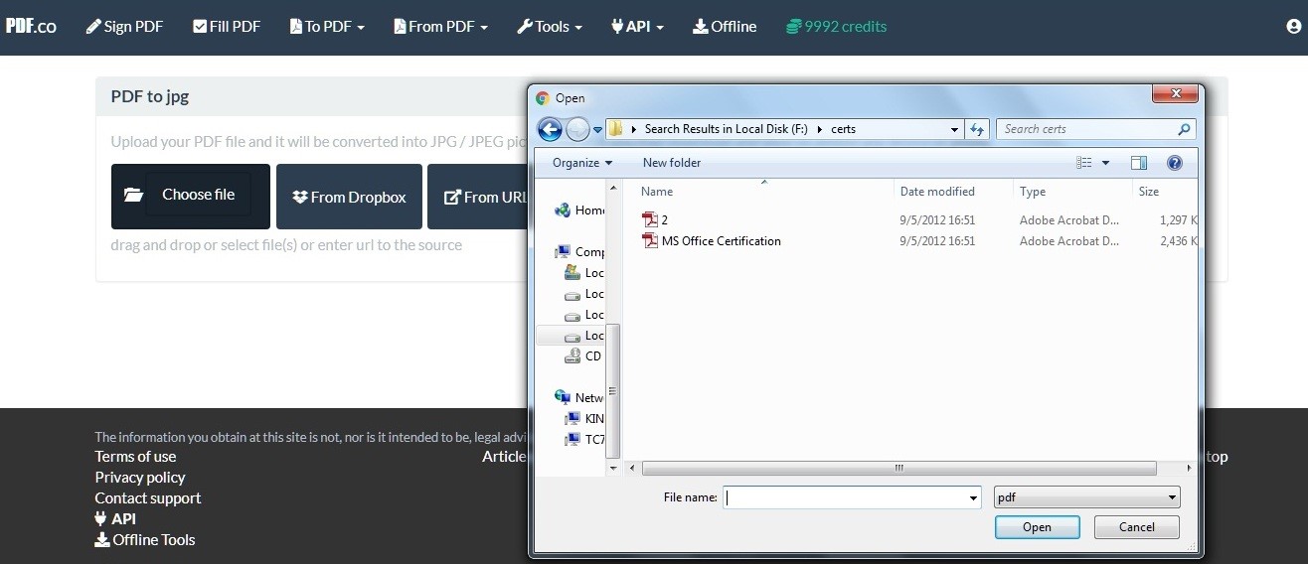View the 9992 credits balance
This screenshot has height=564, width=1308.
836,27
